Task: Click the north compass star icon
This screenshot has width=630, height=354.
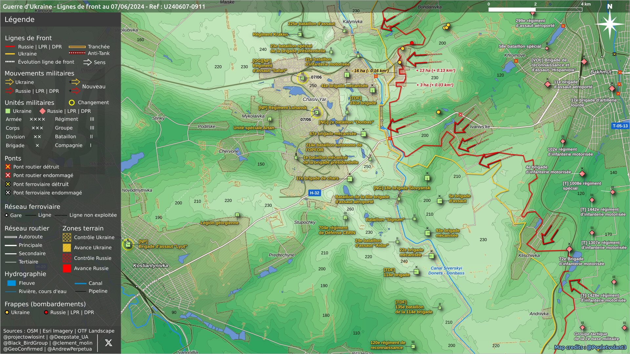Action: pos(610,24)
